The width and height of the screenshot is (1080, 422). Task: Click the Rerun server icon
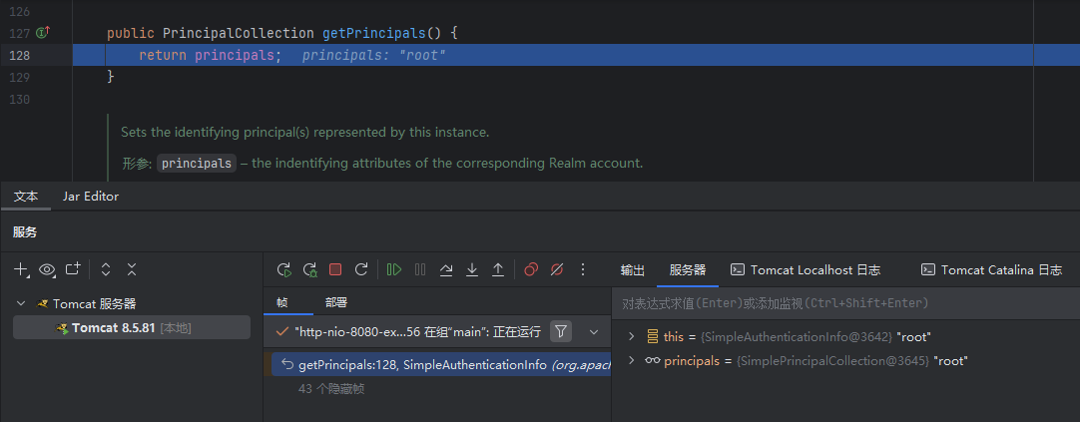284,269
